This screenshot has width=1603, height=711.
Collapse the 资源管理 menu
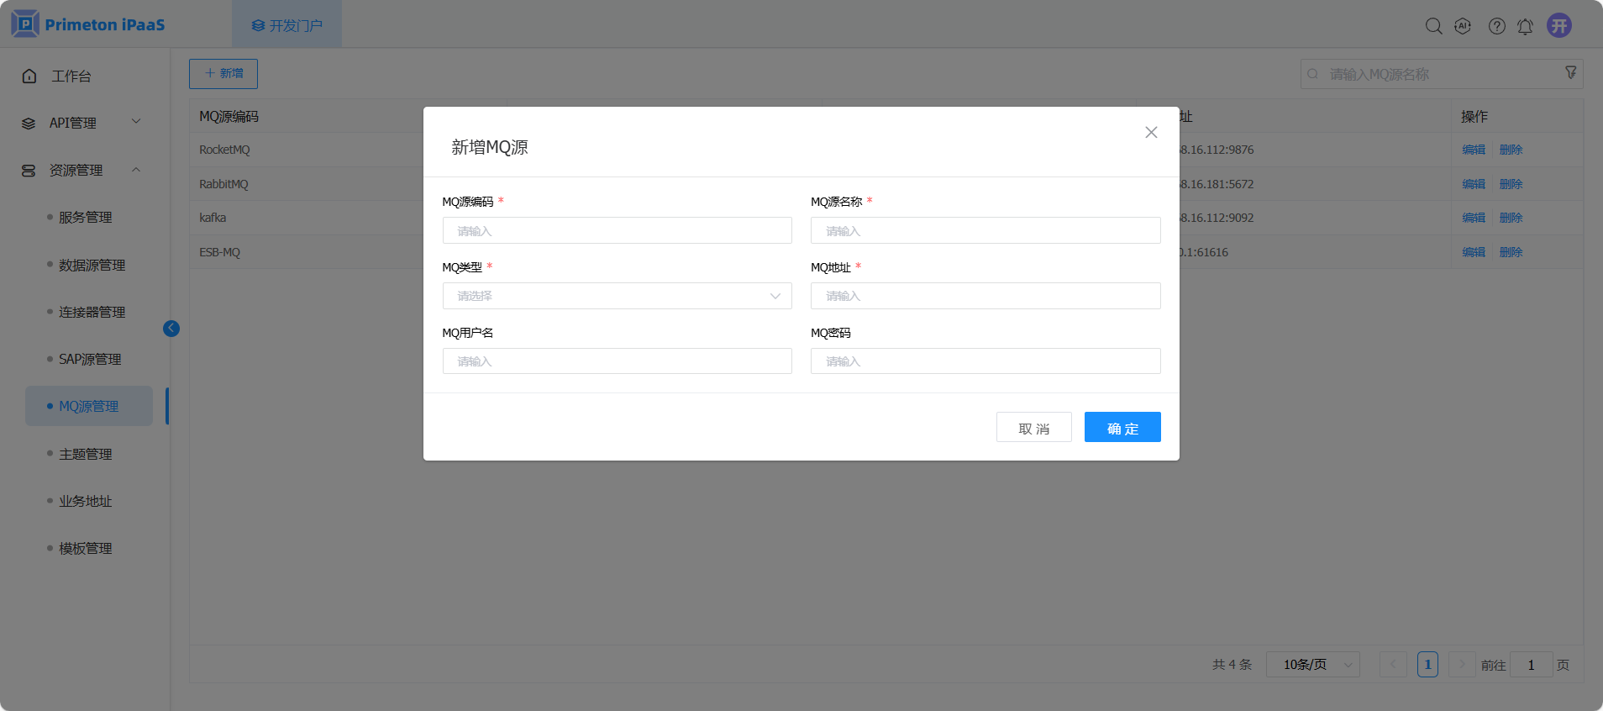[x=81, y=170]
